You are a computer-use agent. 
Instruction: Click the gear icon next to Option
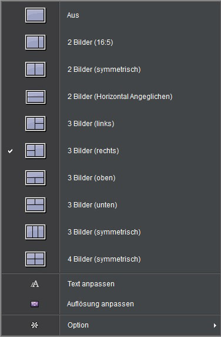35,325
